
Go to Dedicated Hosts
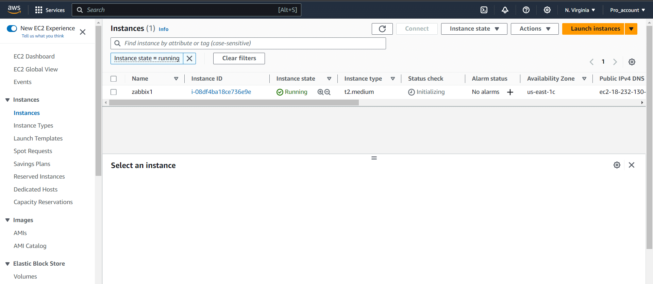[36, 189]
